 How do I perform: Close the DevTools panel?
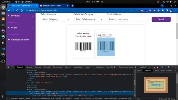point(176,67)
